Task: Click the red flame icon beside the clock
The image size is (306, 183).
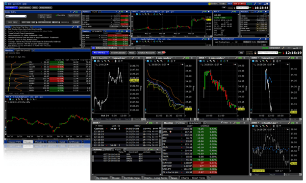Action: [283, 53]
